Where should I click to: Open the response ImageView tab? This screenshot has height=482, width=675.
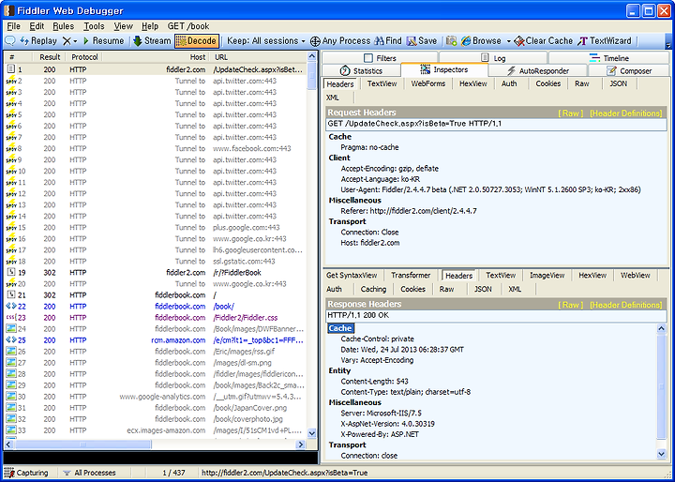coord(547,276)
